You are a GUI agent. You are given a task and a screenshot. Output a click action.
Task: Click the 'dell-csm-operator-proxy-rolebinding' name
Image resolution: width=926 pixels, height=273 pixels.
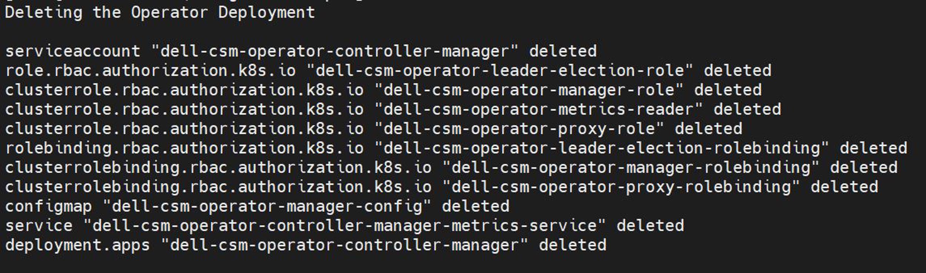621,187
